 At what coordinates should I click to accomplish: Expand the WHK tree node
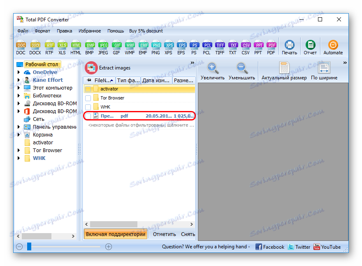[19, 158]
